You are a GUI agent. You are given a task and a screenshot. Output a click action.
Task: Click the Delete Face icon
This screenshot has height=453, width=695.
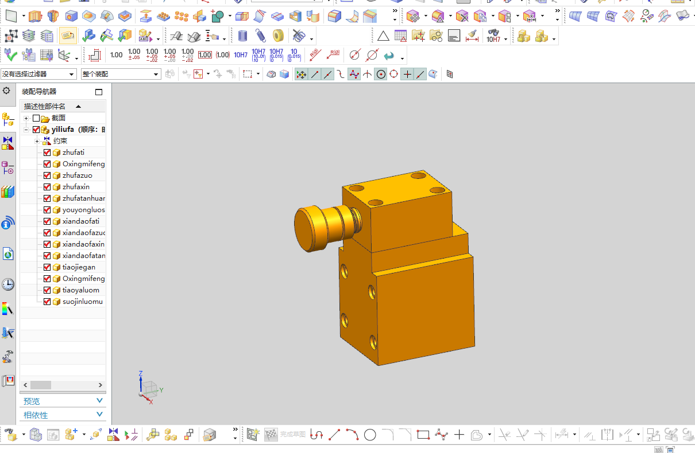[x=462, y=16]
